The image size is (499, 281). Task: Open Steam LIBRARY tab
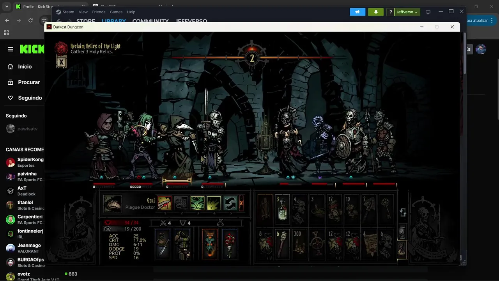click(113, 21)
